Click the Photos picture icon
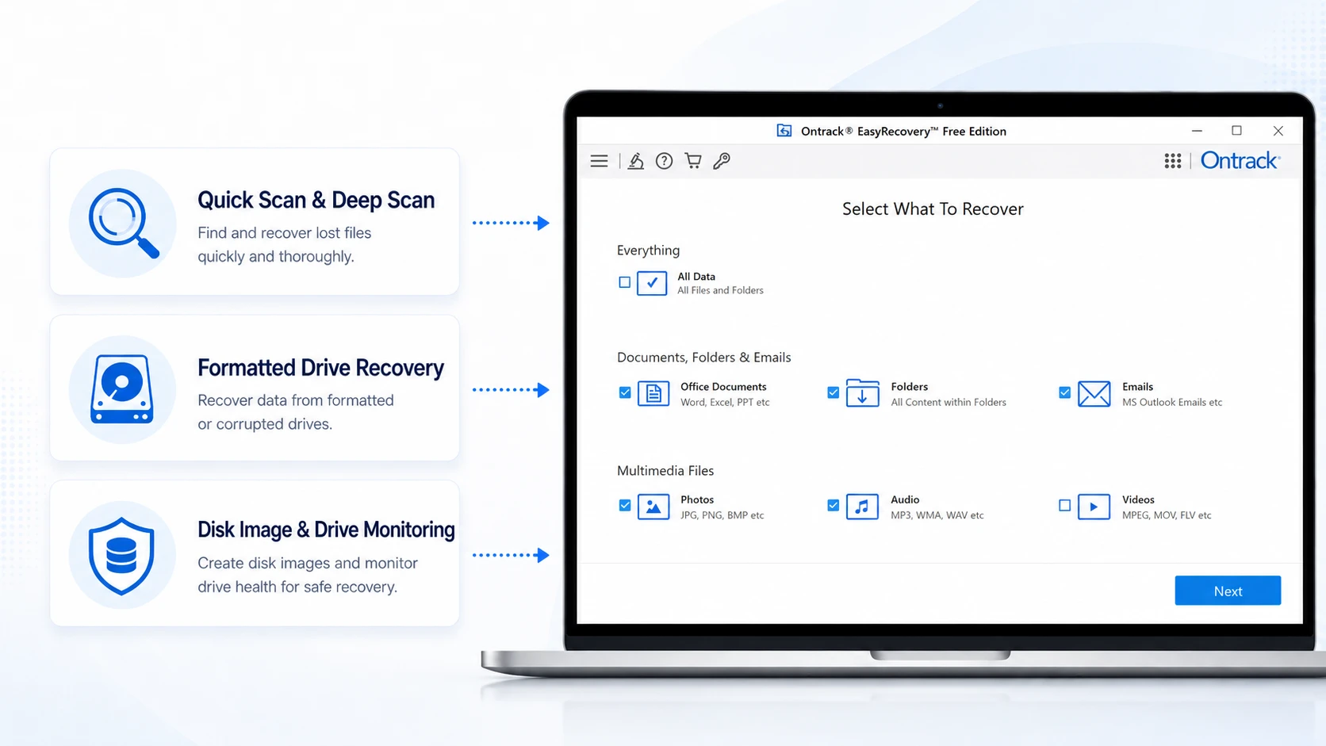Image resolution: width=1326 pixels, height=746 pixels. click(x=653, y=507)
